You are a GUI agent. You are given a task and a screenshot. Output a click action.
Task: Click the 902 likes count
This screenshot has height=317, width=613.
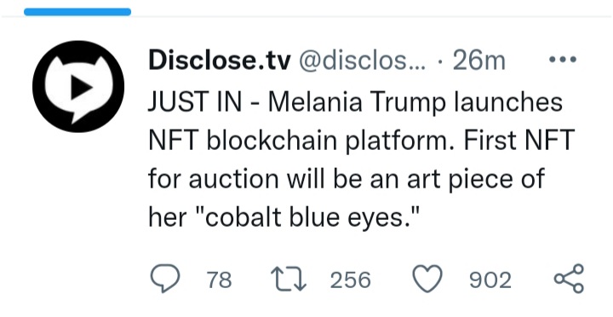point(490,280)
